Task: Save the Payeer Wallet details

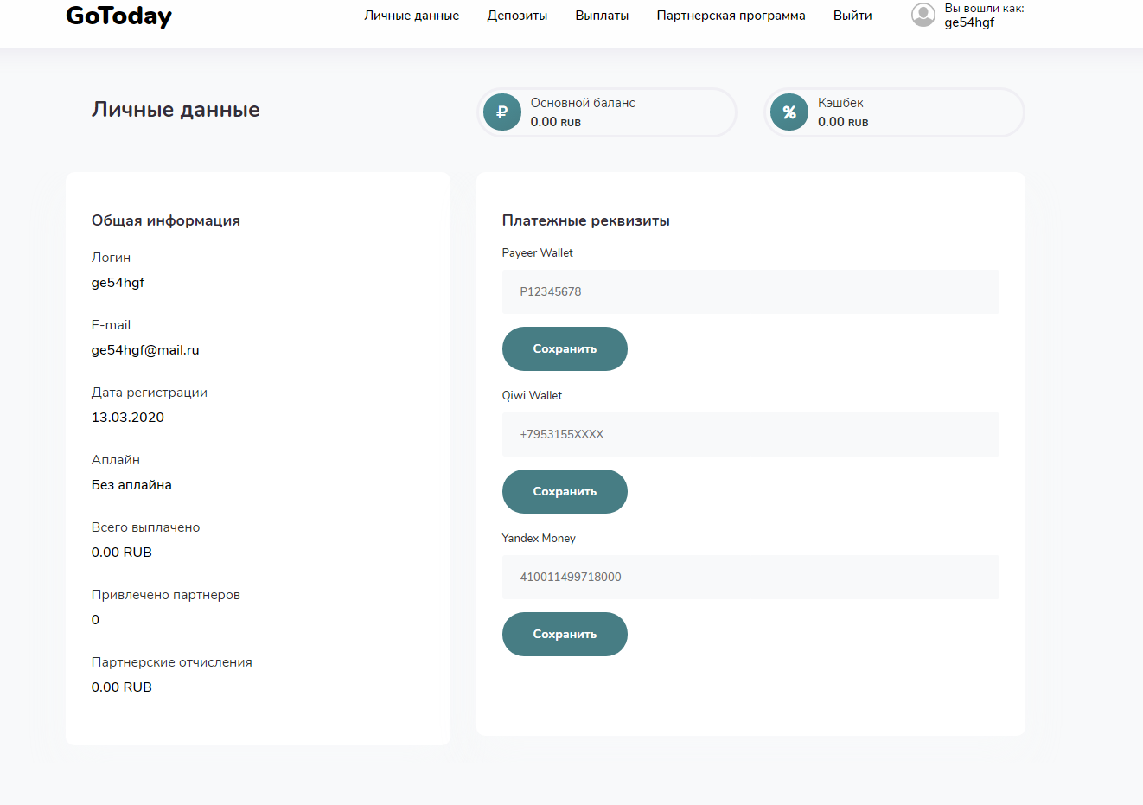Action: 565,348
